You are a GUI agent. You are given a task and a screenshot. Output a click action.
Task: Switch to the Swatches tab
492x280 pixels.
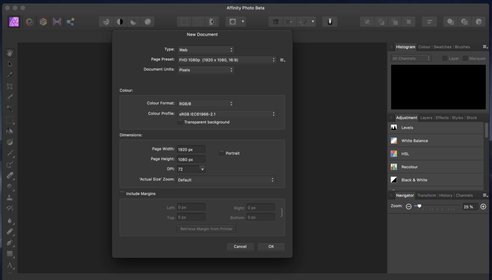(x=443, y=47)
